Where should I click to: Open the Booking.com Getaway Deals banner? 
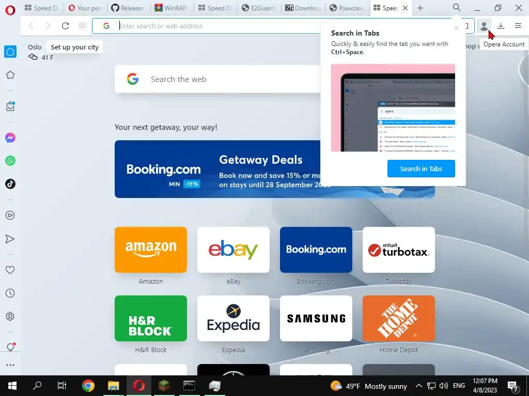click(x=217, y=169)
